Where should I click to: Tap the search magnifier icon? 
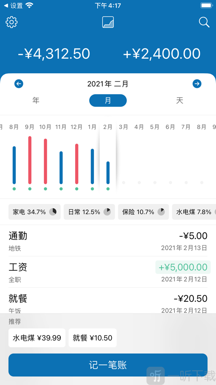click(204, 22)
